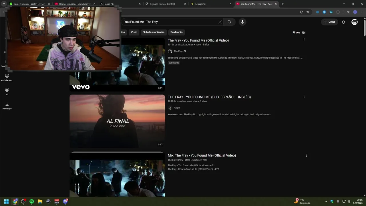Open options menu for The Fray Official Video

click(304, 40)
